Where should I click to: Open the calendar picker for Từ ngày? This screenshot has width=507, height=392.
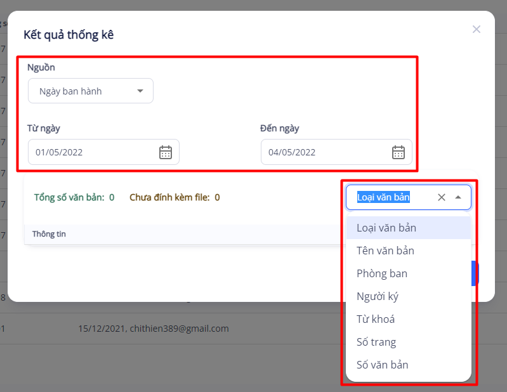pyautogui.click(x=165, y=152)
